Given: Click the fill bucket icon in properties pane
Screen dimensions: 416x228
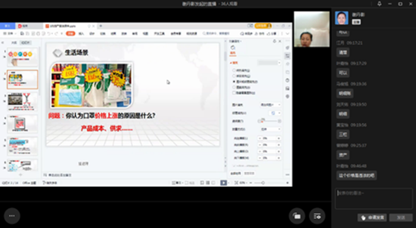Looking at the screenshot, I should click(232, 48).
